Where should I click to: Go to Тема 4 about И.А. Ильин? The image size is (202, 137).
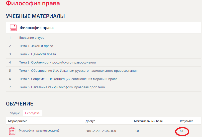pos(78,71)
